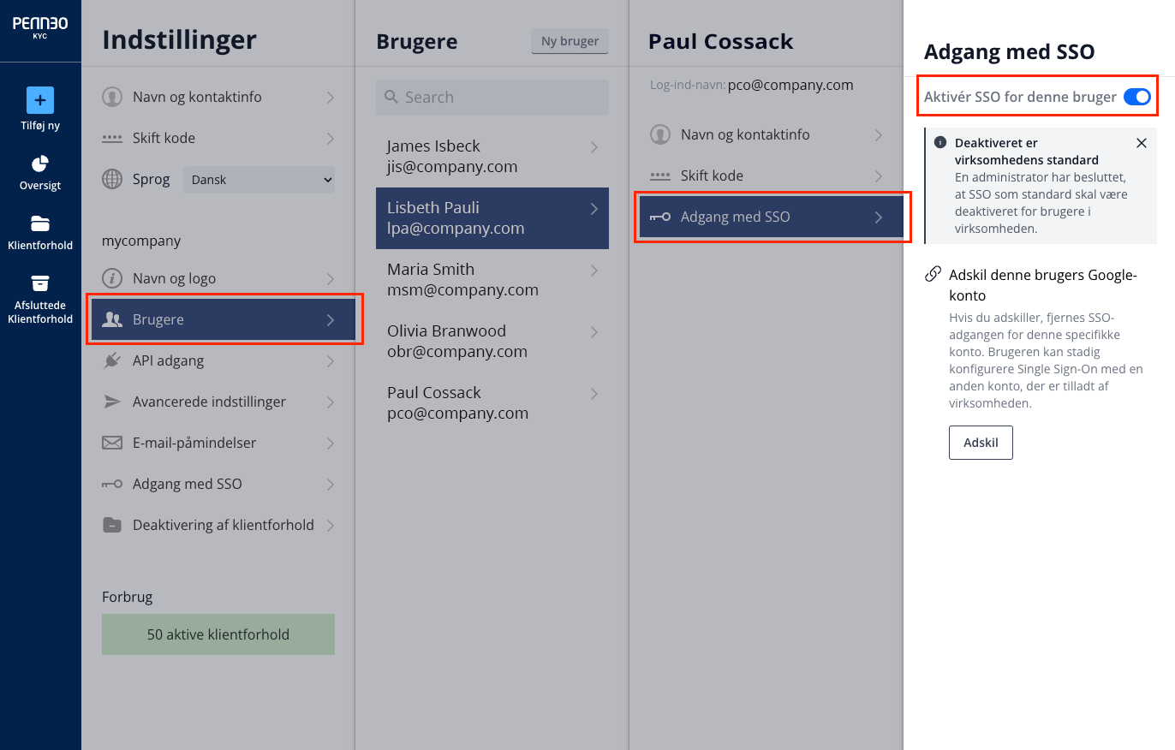
Task: Click the Ny bruger button
Action: tap(570, 41)
